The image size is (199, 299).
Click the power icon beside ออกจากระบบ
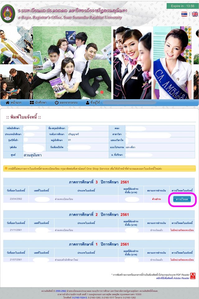point(57,102)
